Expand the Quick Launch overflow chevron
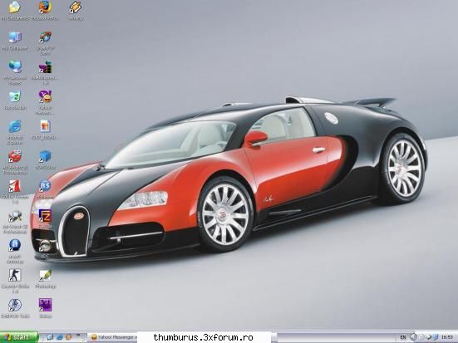 [78, 335]
